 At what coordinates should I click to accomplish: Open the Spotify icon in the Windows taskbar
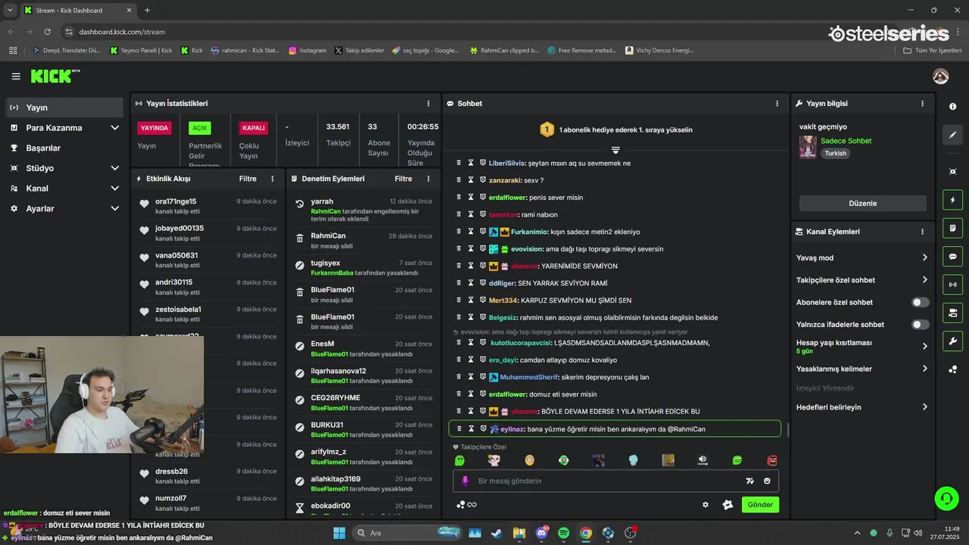(563, 533)
